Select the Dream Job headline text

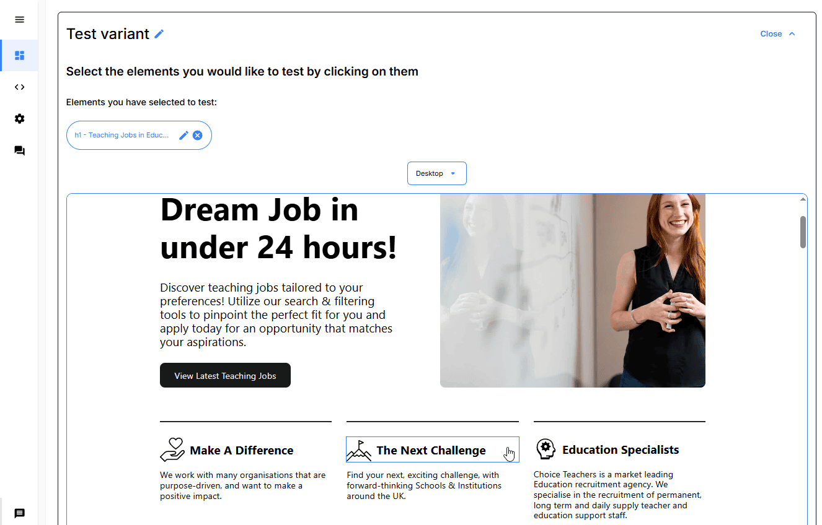coord(278,229)
